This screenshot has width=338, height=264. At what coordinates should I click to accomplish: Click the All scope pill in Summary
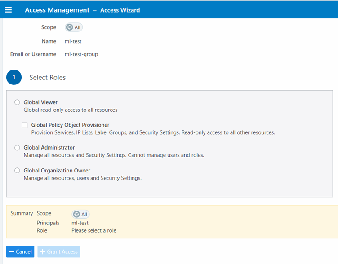[x=80, y=214]
